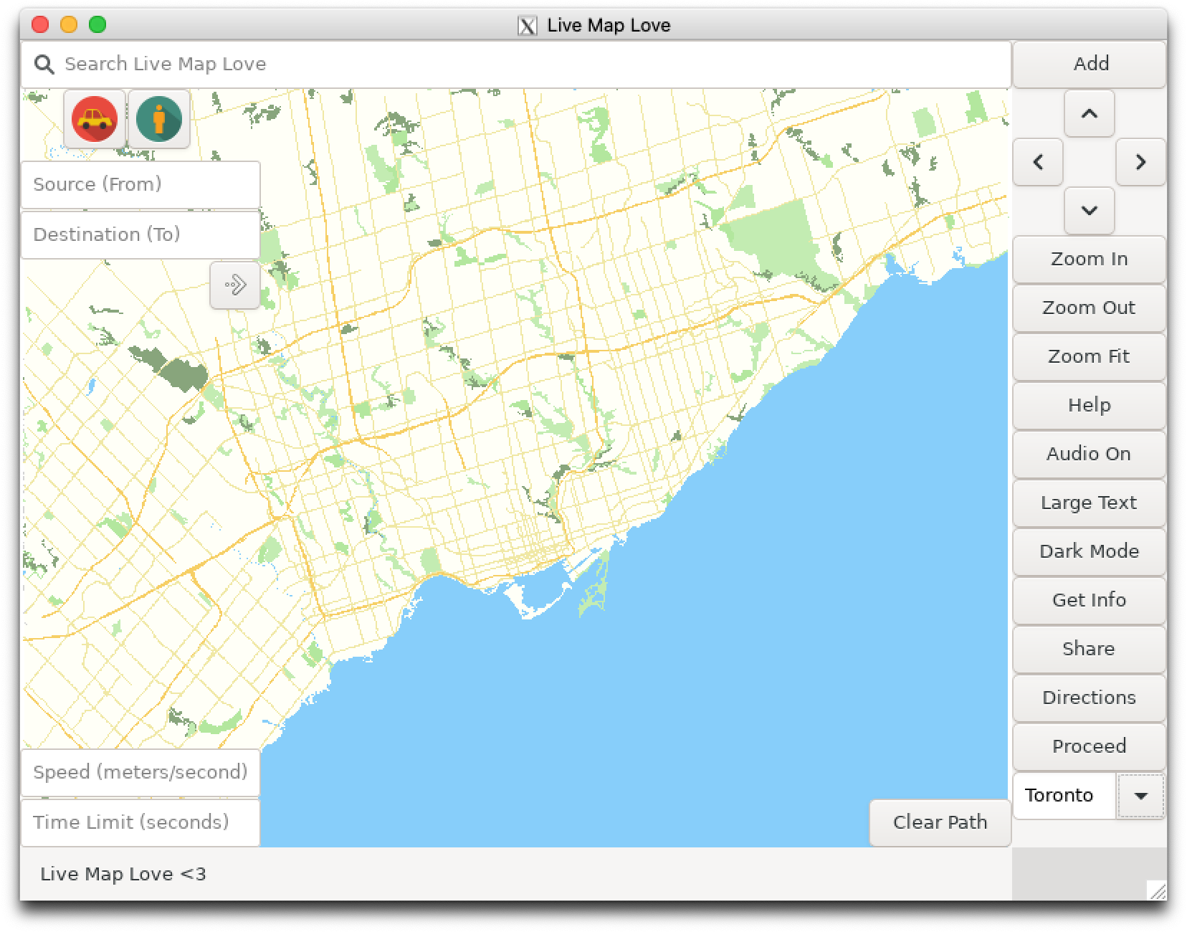The height and width of the screenshot is (932, 1187).
Task: Click the route arrow icon below Destination
Action: (234, 285)
